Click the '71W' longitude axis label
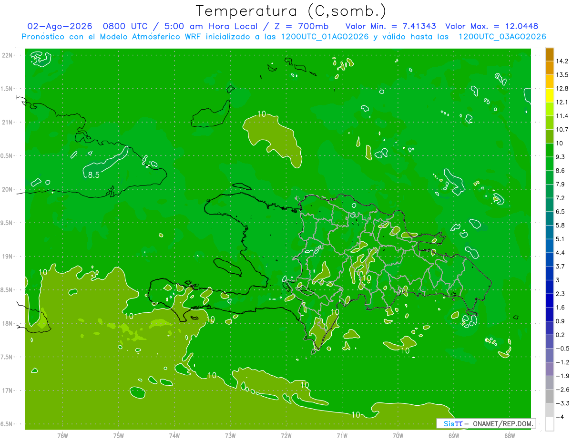 [342, 435]
